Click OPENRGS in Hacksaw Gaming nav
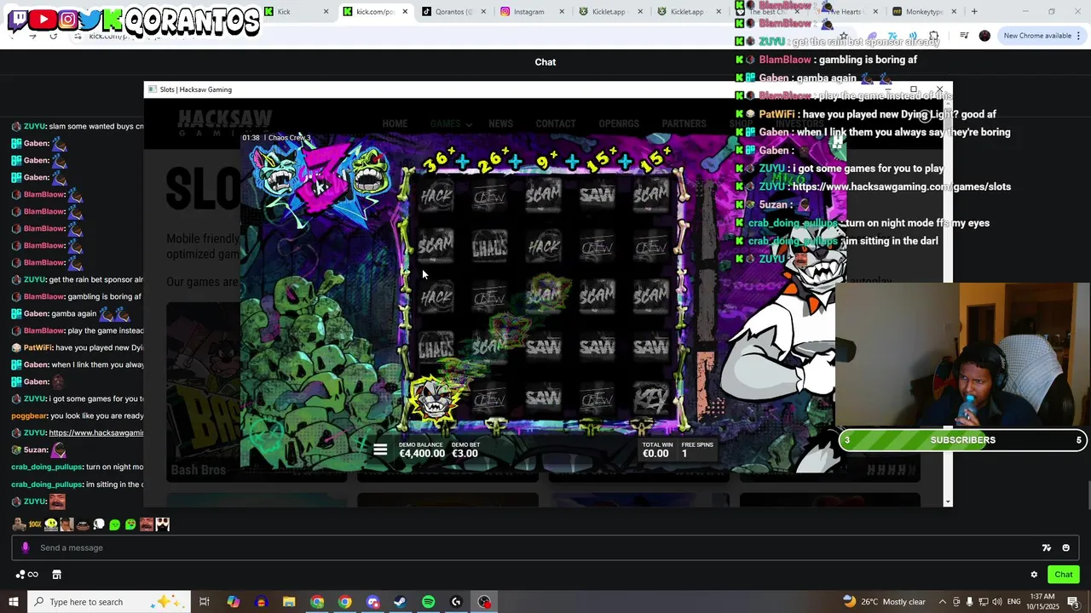Image resolution: width=1091 pixels, height=613 pixels. pyautogui.click(x=619, y=123)
